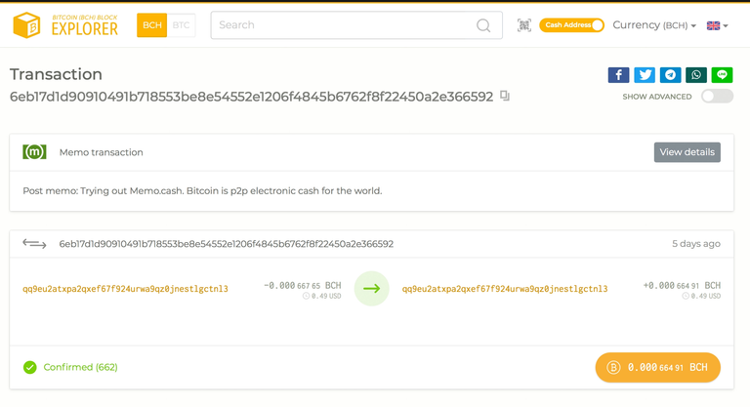Toggle the Cash Address switch
750x407 pixels.
pyautogui.click(x=572, y=25)
